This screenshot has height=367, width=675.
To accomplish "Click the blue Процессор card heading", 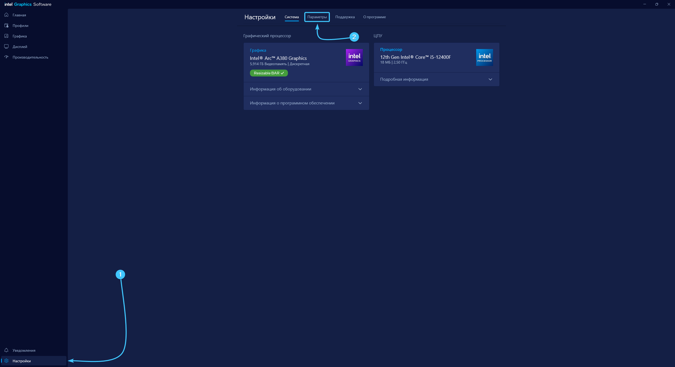I will coord(391,49).
